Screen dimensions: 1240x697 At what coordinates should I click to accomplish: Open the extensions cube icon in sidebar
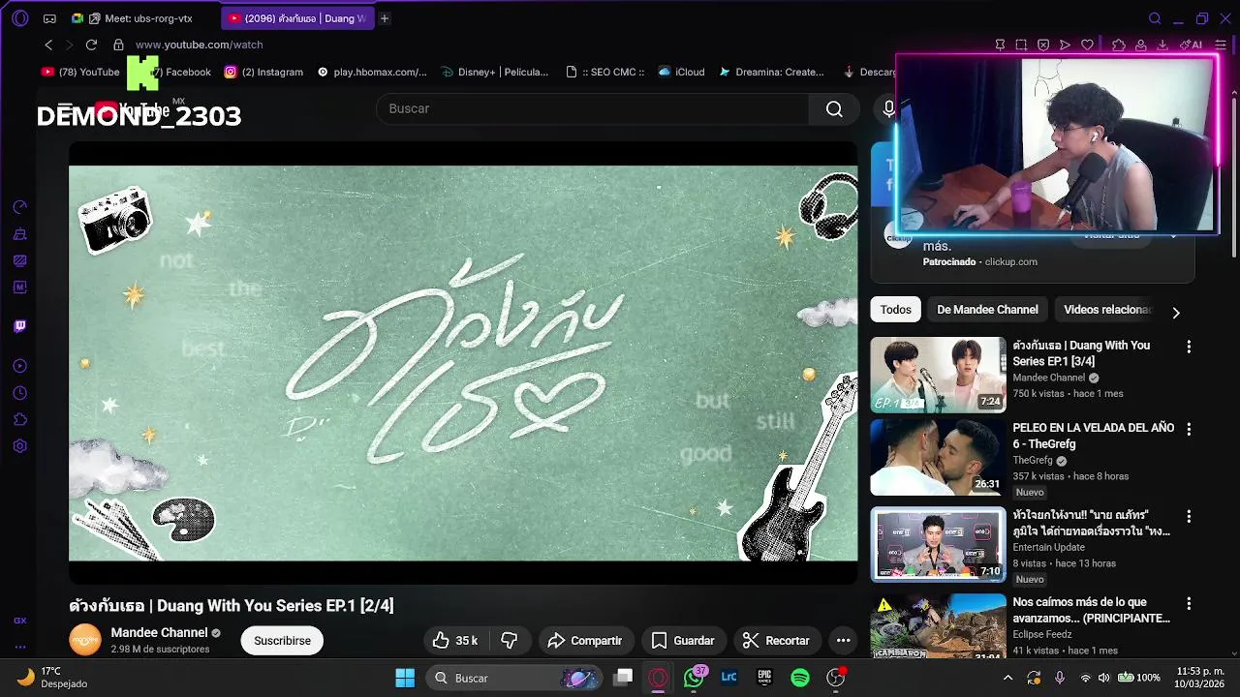pos(20,419)
